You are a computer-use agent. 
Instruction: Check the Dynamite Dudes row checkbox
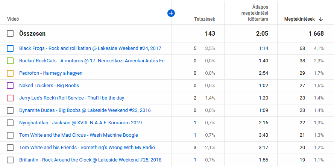pyautogui.click(x=11, y=110)
